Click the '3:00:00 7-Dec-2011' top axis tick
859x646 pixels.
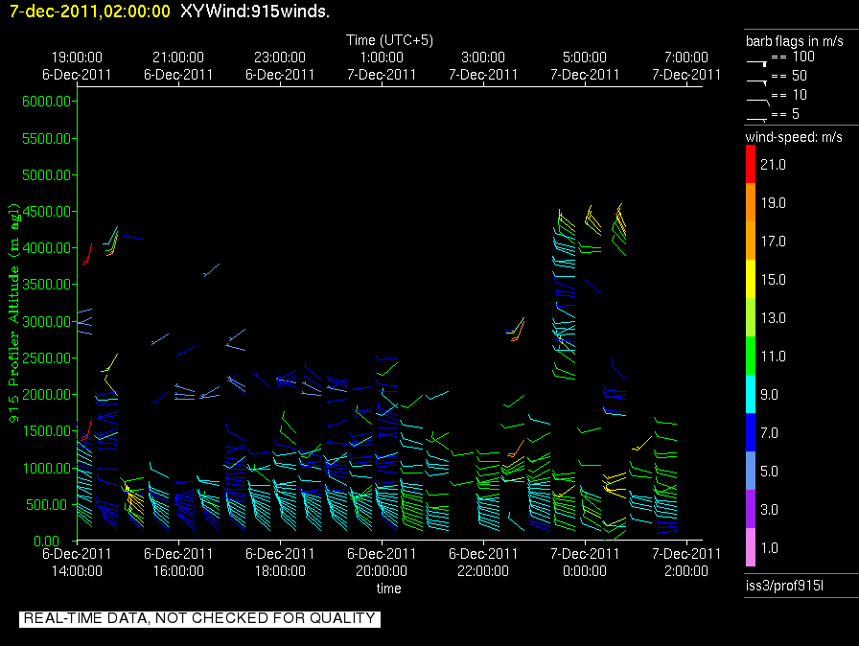coord(483,66)
